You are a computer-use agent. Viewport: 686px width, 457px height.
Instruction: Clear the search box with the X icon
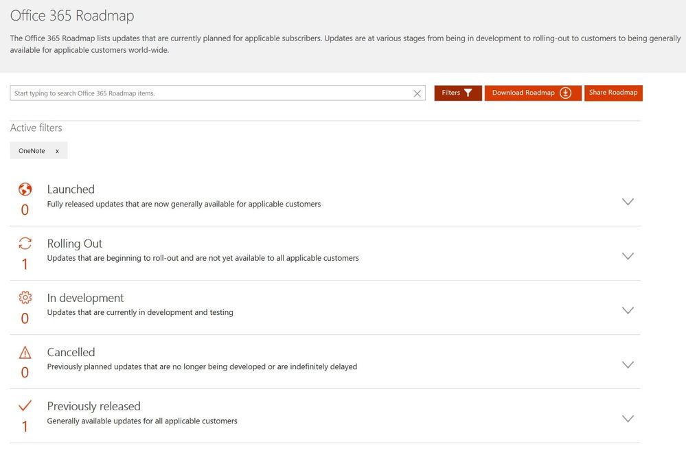pyautogui.click(x=417, y=93)
